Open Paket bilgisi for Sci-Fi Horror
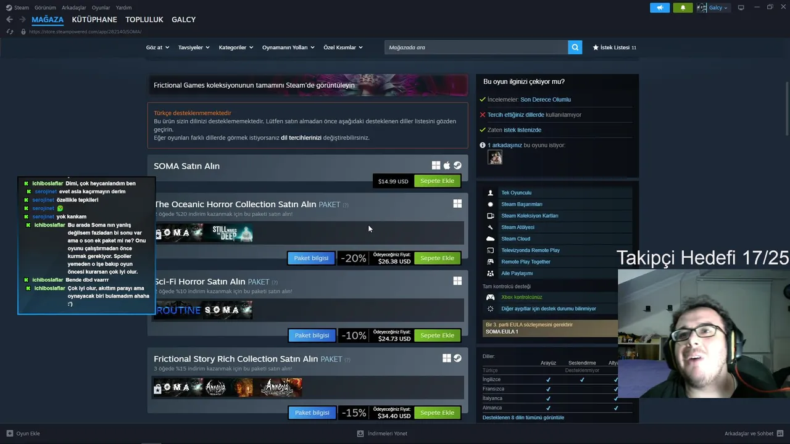The width and height of the screenshot is (790, 444). coord(312,335)
